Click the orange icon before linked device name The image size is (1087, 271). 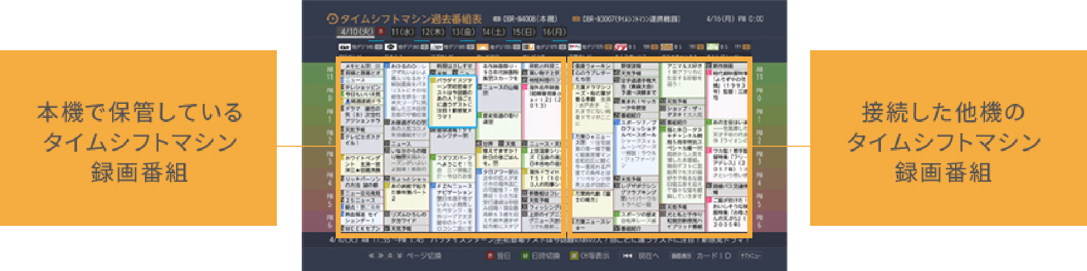coord(576,19)
